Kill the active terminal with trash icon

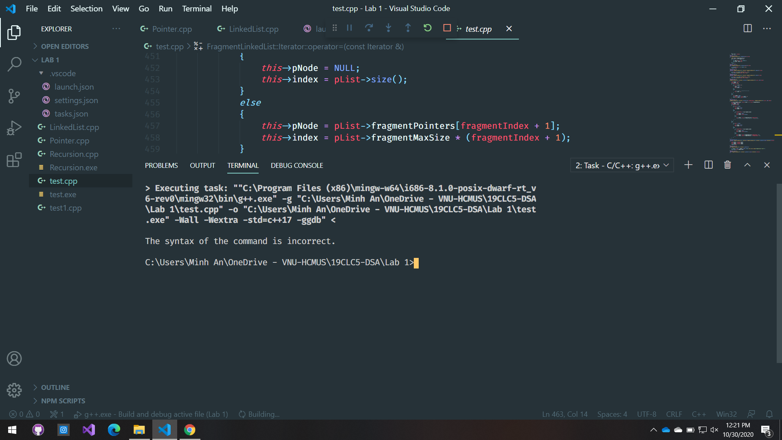click(x=727, y=165)
